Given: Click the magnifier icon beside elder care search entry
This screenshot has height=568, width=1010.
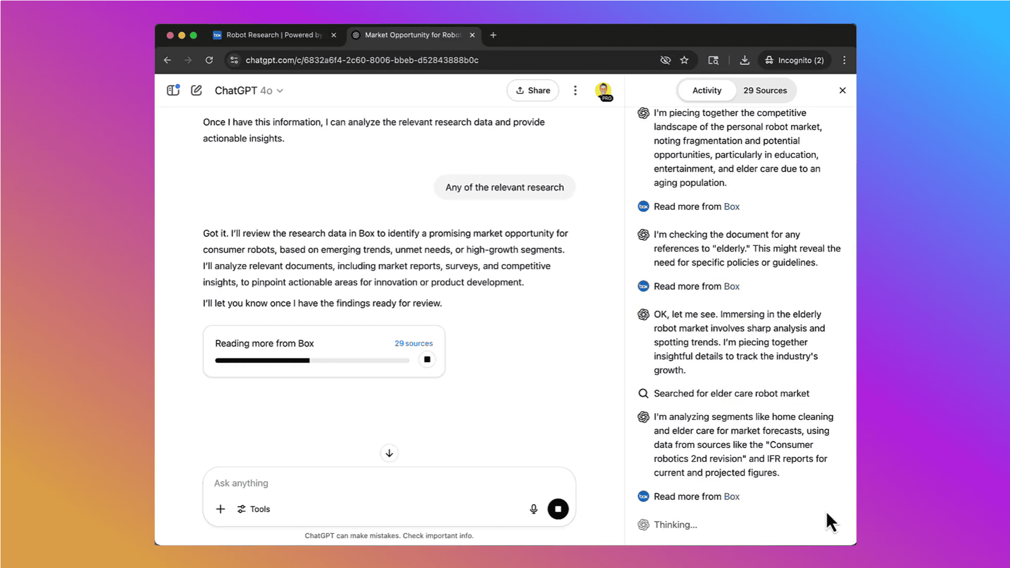Looking at the screenshot, I should [643, 393].
